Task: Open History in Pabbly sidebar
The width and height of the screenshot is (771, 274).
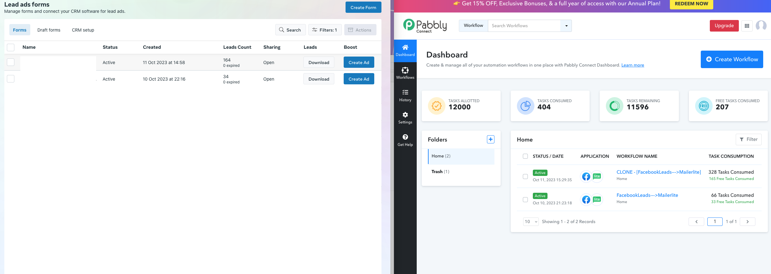Action: [405, 96]
